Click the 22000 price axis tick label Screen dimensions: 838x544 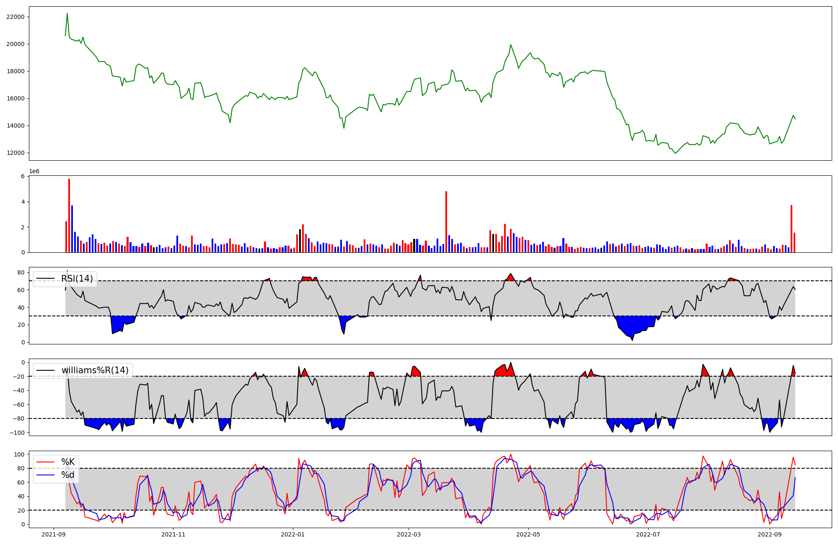[x=16, y=17]
